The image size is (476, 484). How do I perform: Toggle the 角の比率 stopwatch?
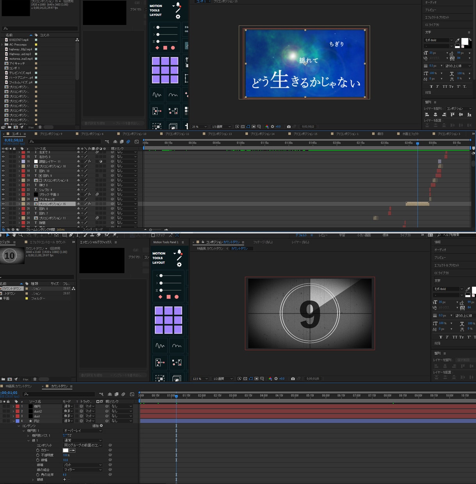pyautogui.click(x=38, y=475)
